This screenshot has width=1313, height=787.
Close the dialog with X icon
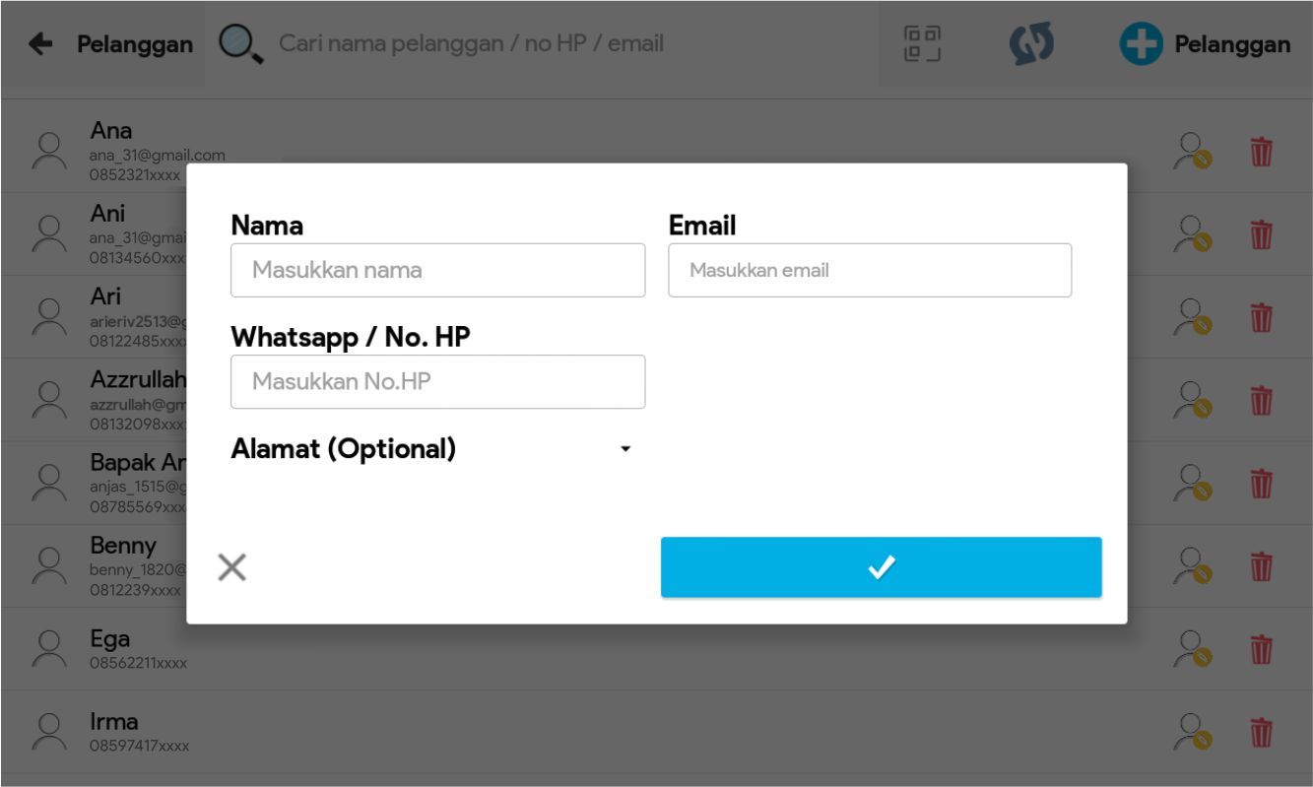coord(231,567)
